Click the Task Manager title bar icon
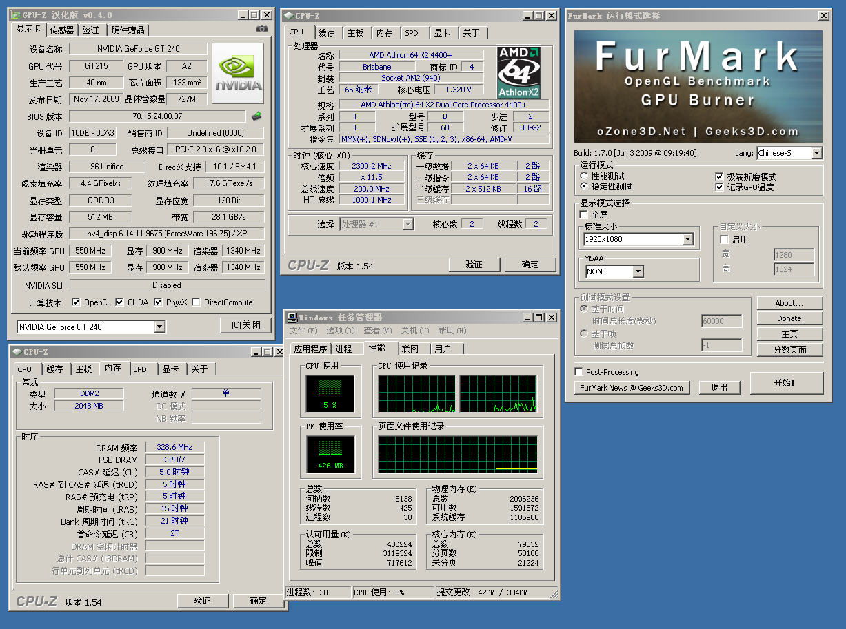846x629 pixels. (x=293, y=318)
